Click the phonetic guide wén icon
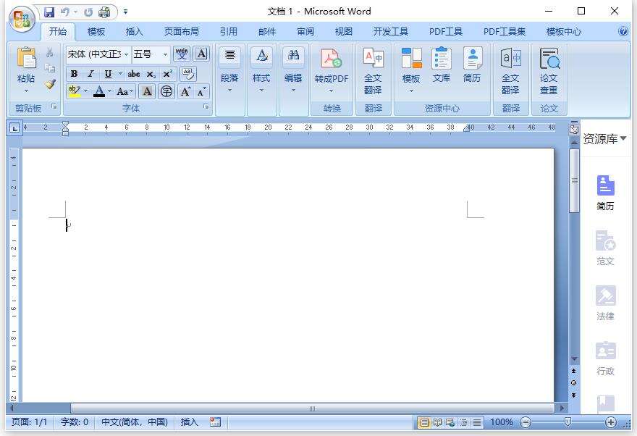This screenshot has width=637, height=436. pos(182,54)
